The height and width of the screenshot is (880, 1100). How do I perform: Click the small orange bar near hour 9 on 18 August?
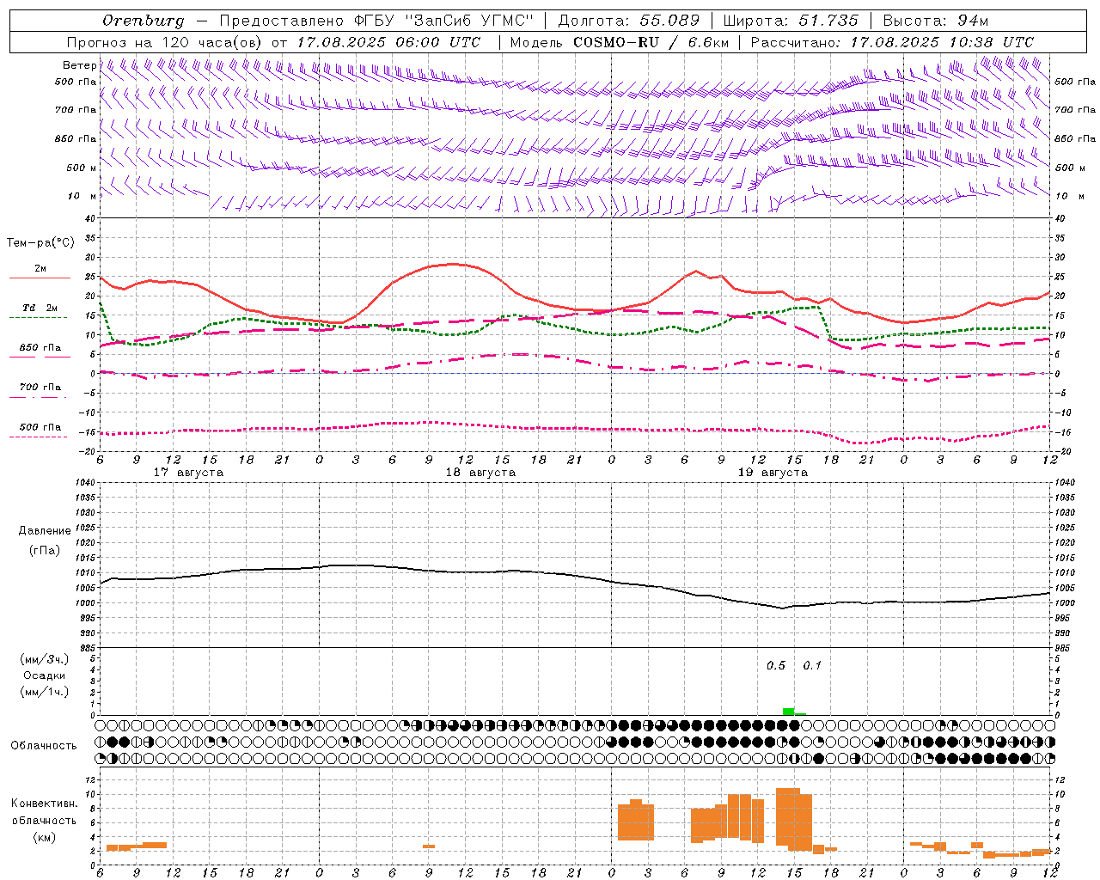pyautogui.click(x=428, y=846)
